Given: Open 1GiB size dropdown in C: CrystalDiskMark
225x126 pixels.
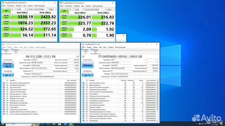Looking at the screenshot, I should [21, 9].
